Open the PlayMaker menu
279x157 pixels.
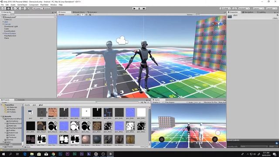pos(44,5)
